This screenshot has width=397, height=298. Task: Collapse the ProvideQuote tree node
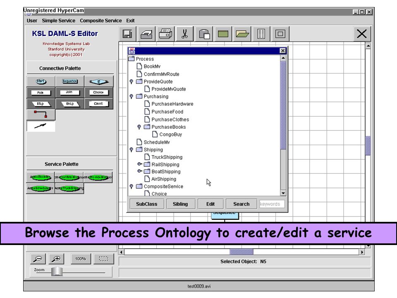click(132, 82)
